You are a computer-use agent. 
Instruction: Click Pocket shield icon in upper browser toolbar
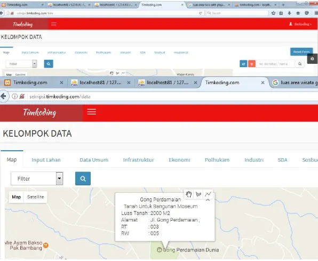point(307,13)
